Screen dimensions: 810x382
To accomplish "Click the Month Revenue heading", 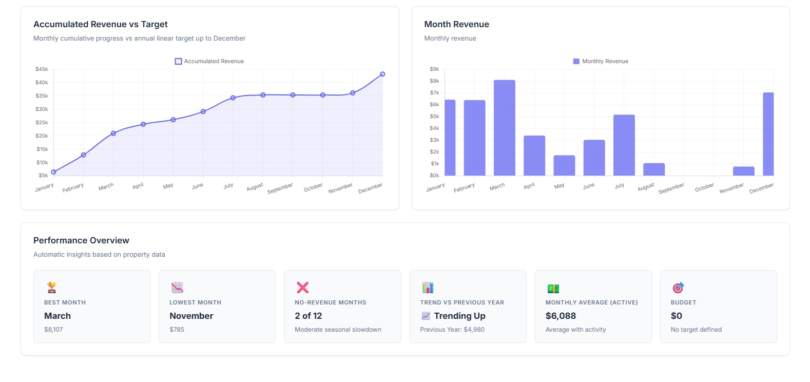I will 457,24.
